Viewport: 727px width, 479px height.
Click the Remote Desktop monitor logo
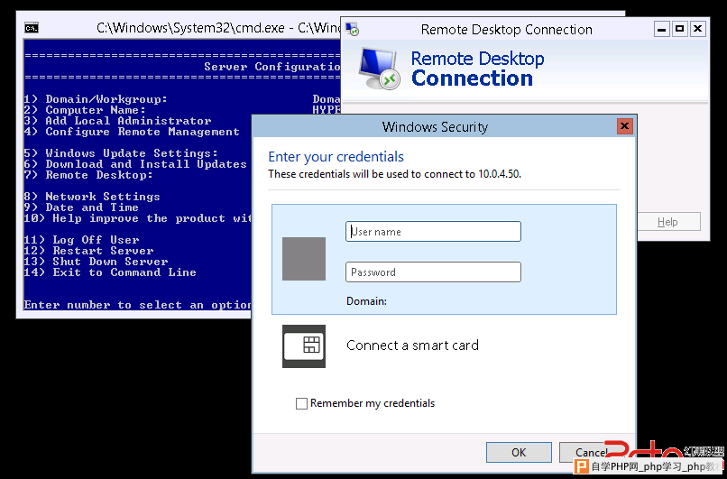click(379, 69)
